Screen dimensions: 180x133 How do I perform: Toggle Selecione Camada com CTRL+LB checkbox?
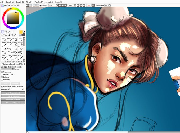coord(2,64)
